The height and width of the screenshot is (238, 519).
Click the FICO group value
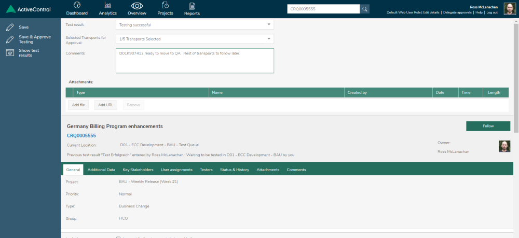(x=124, y=218)
